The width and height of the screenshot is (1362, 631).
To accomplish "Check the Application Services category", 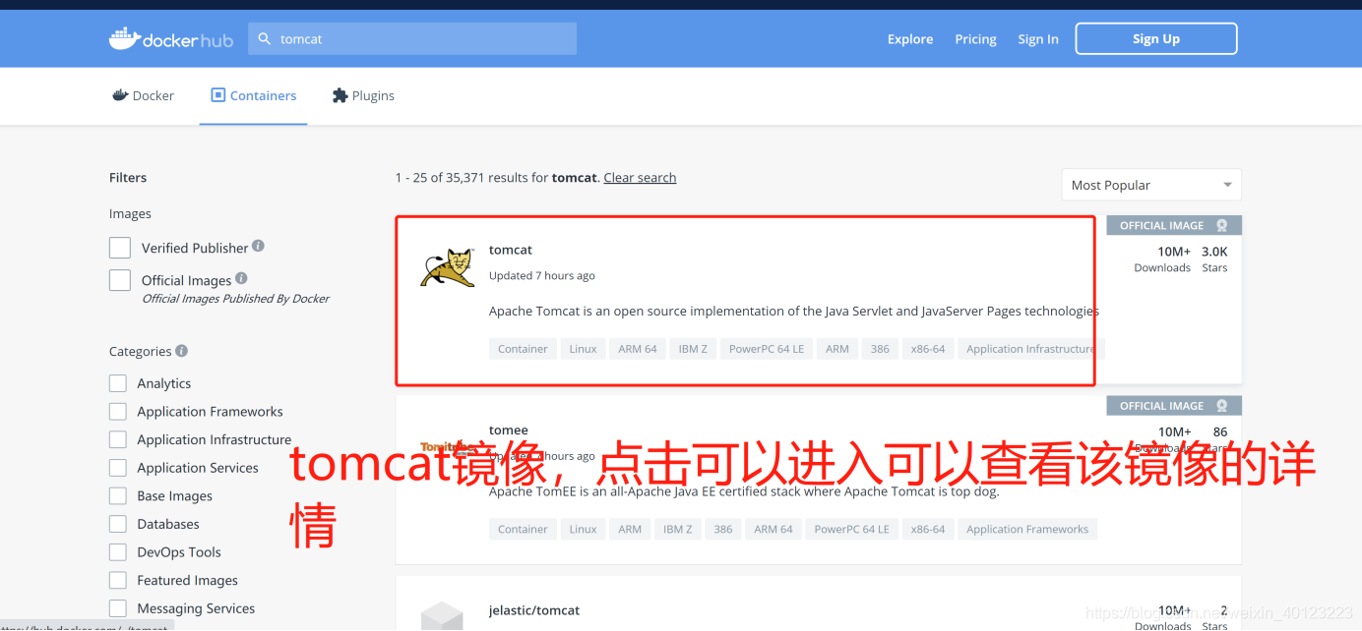I will (x=118, y=468).
